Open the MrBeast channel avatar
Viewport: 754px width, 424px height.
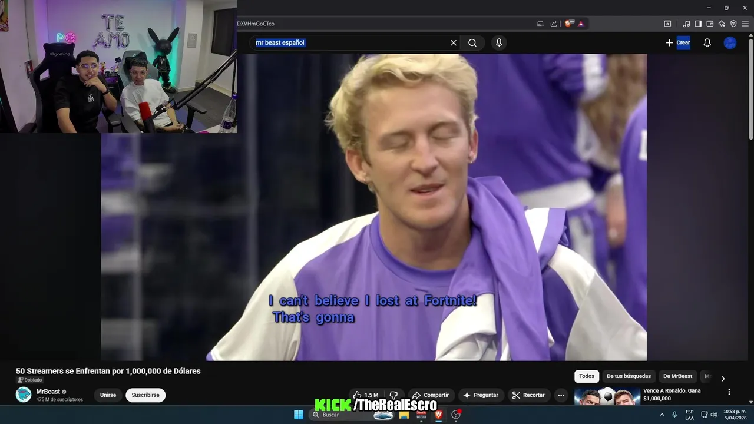click(x=24, y=395)
